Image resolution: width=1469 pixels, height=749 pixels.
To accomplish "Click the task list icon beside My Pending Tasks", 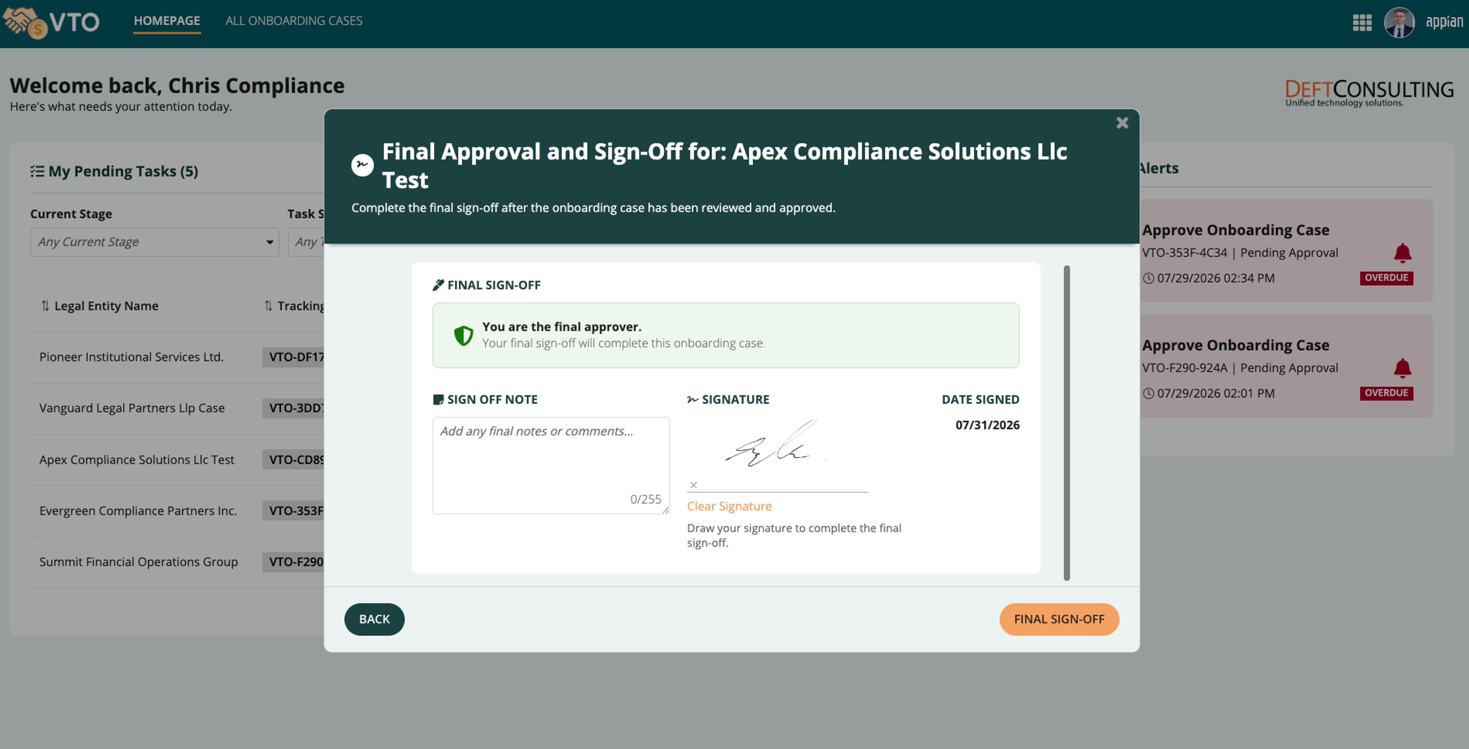I will point(37,171).
